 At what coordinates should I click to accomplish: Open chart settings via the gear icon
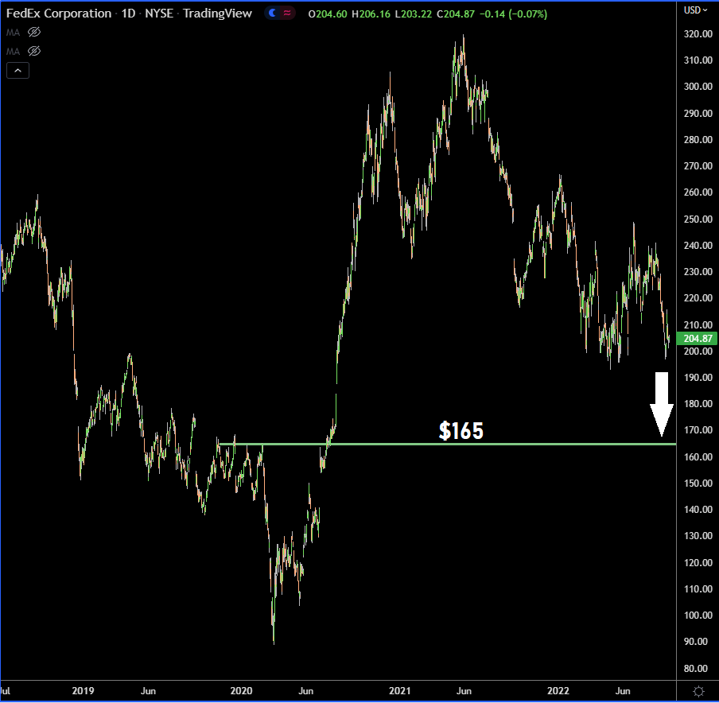pos(698,691)
